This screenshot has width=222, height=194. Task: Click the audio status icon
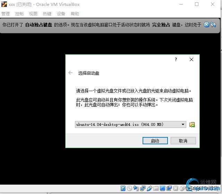136,188
